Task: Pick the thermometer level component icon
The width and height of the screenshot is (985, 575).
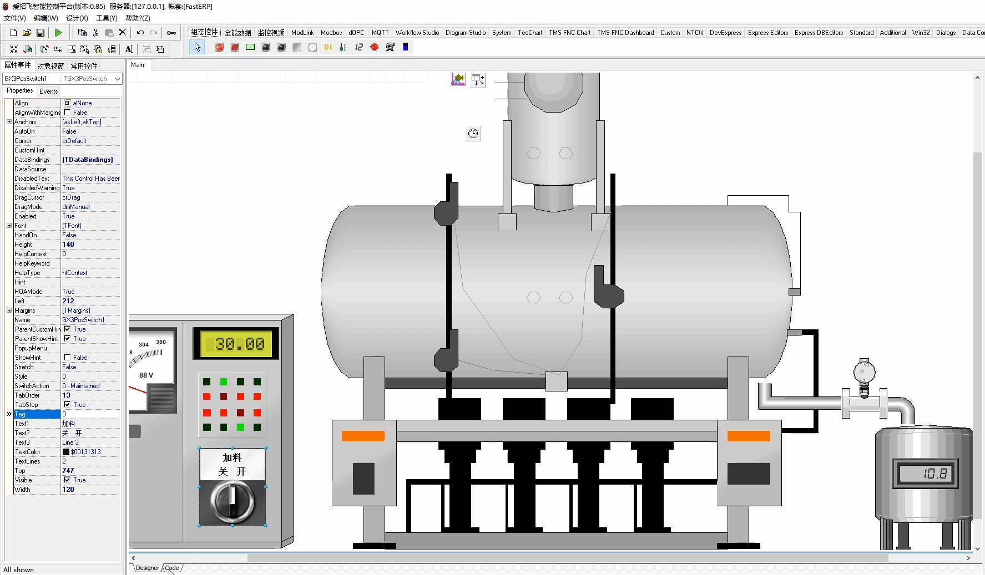Action: 344,47
